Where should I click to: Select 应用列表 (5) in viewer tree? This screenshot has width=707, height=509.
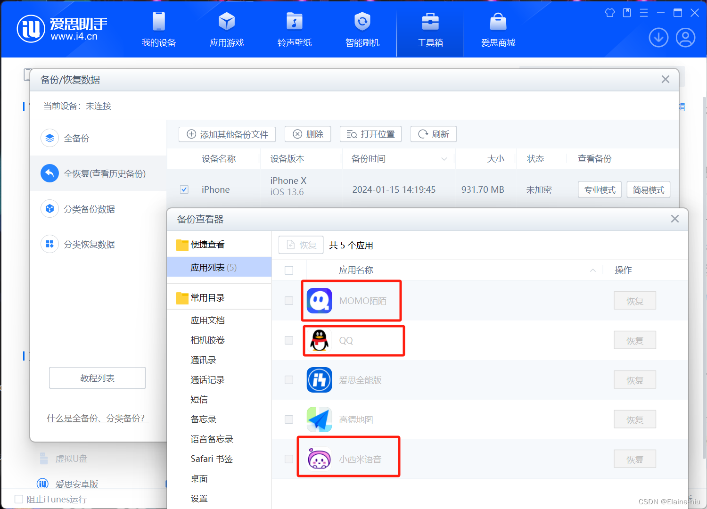(219, 267)
